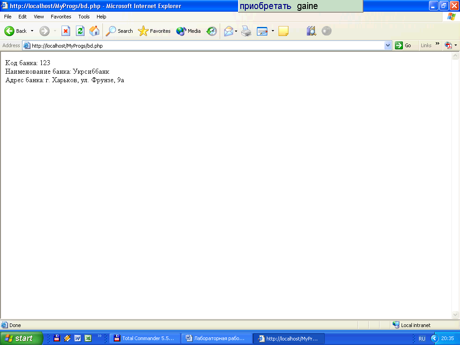Open the Media pane

(188, 31)
